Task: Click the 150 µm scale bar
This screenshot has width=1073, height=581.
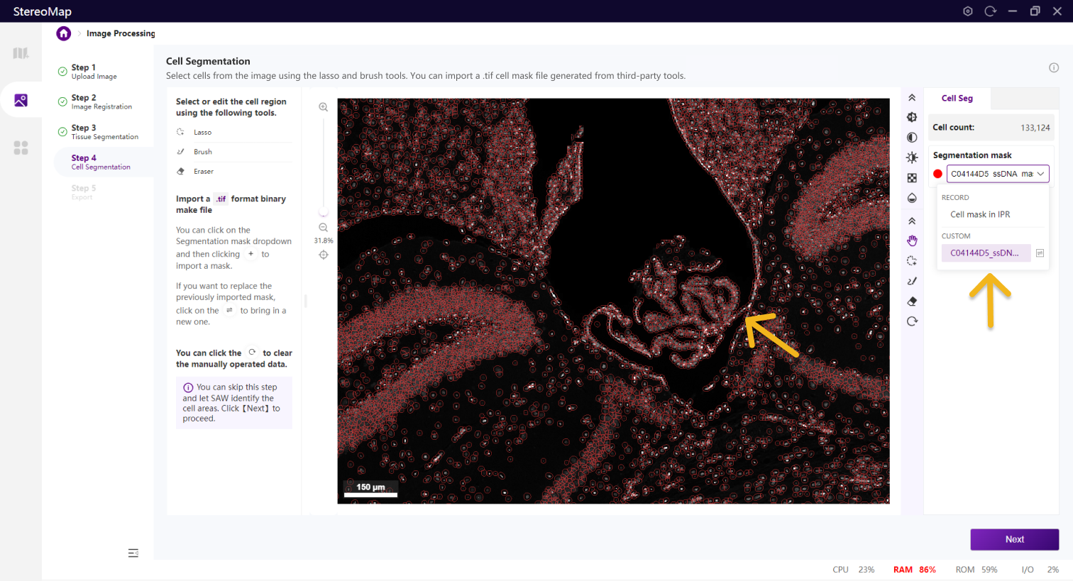Action: coord(370,489)
